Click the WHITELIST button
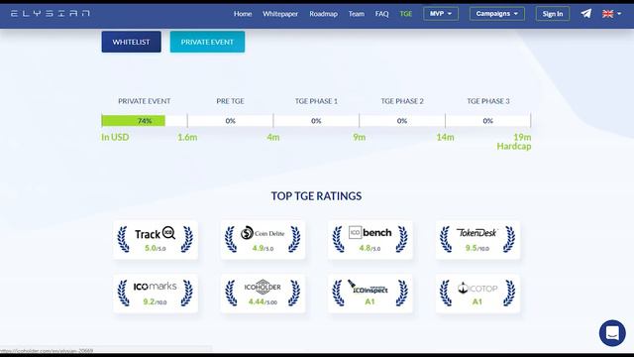 point(131,42)
